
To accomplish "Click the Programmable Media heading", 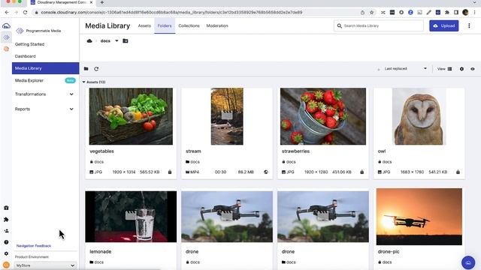I will click(x=44, y=31).
